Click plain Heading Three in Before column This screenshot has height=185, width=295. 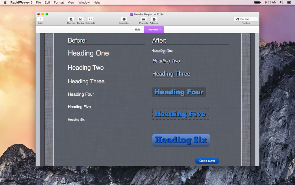(86, 81)
